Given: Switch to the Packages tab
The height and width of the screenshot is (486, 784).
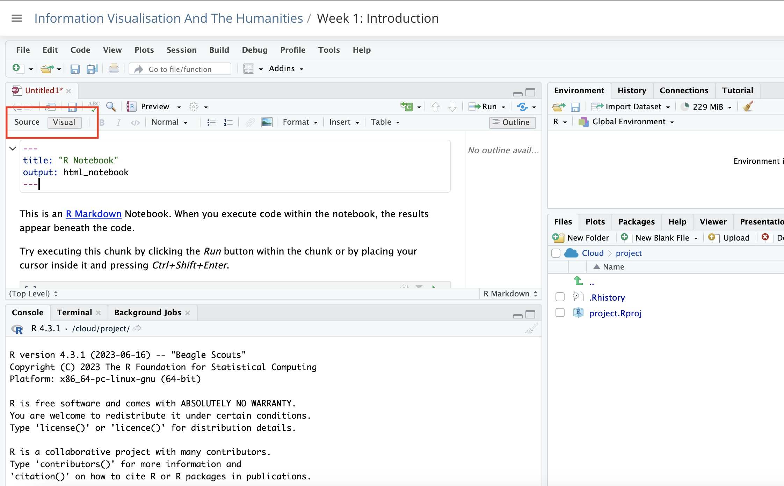Looking at the screenshot, I should pyautogui.click(x=636, y=222).
